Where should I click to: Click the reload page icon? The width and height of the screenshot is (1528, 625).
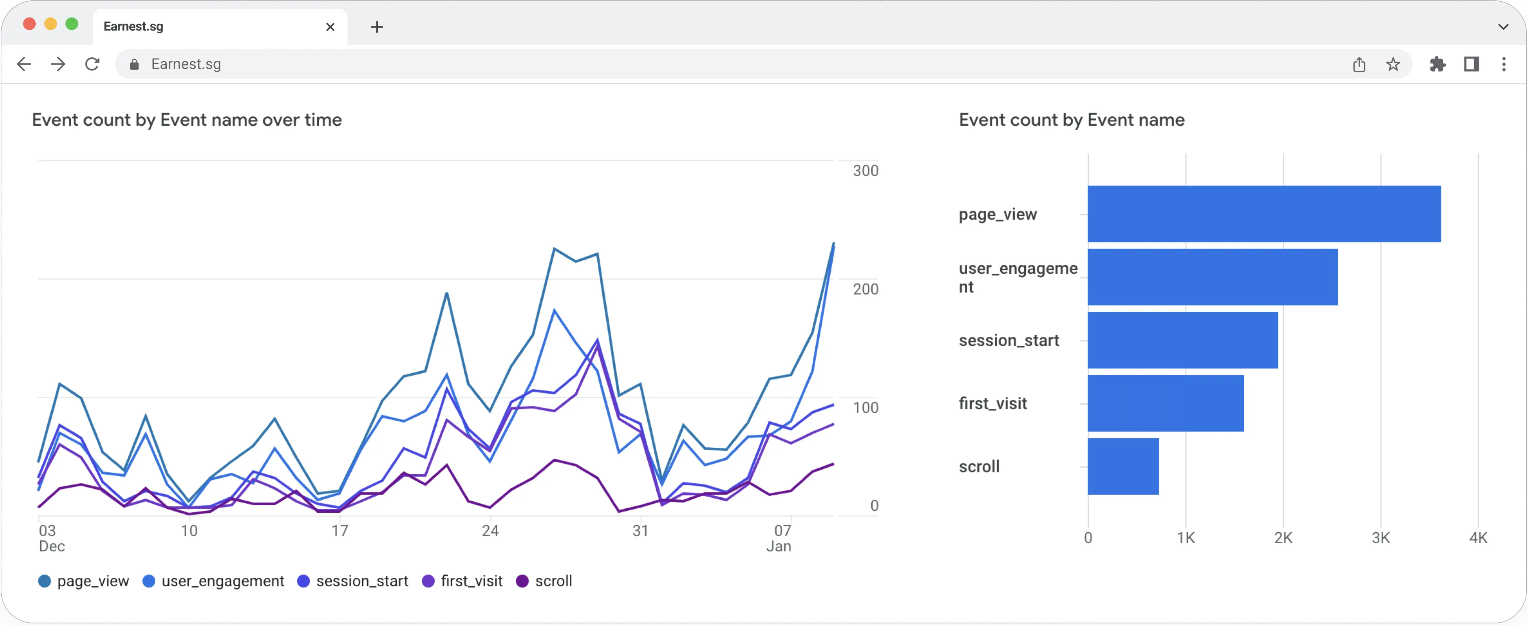[x=93, y=64]
